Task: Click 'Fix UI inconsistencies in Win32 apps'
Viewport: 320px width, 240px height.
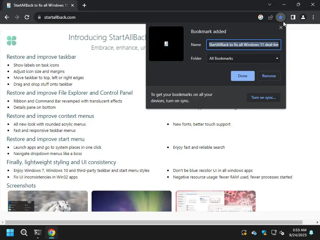Action: click(46, 177)
